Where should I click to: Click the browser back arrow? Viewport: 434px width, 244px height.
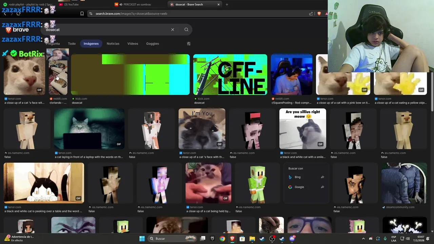tap(5, 14)
